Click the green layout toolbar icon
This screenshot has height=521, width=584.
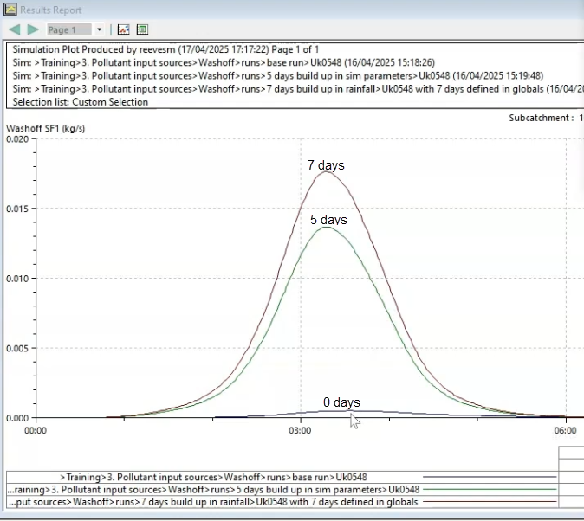(x=142, y=29)
